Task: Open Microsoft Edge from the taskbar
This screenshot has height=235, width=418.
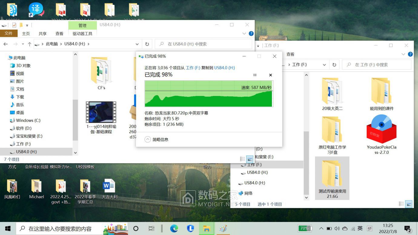Action: pyautogui.click(x=174, y=228)
